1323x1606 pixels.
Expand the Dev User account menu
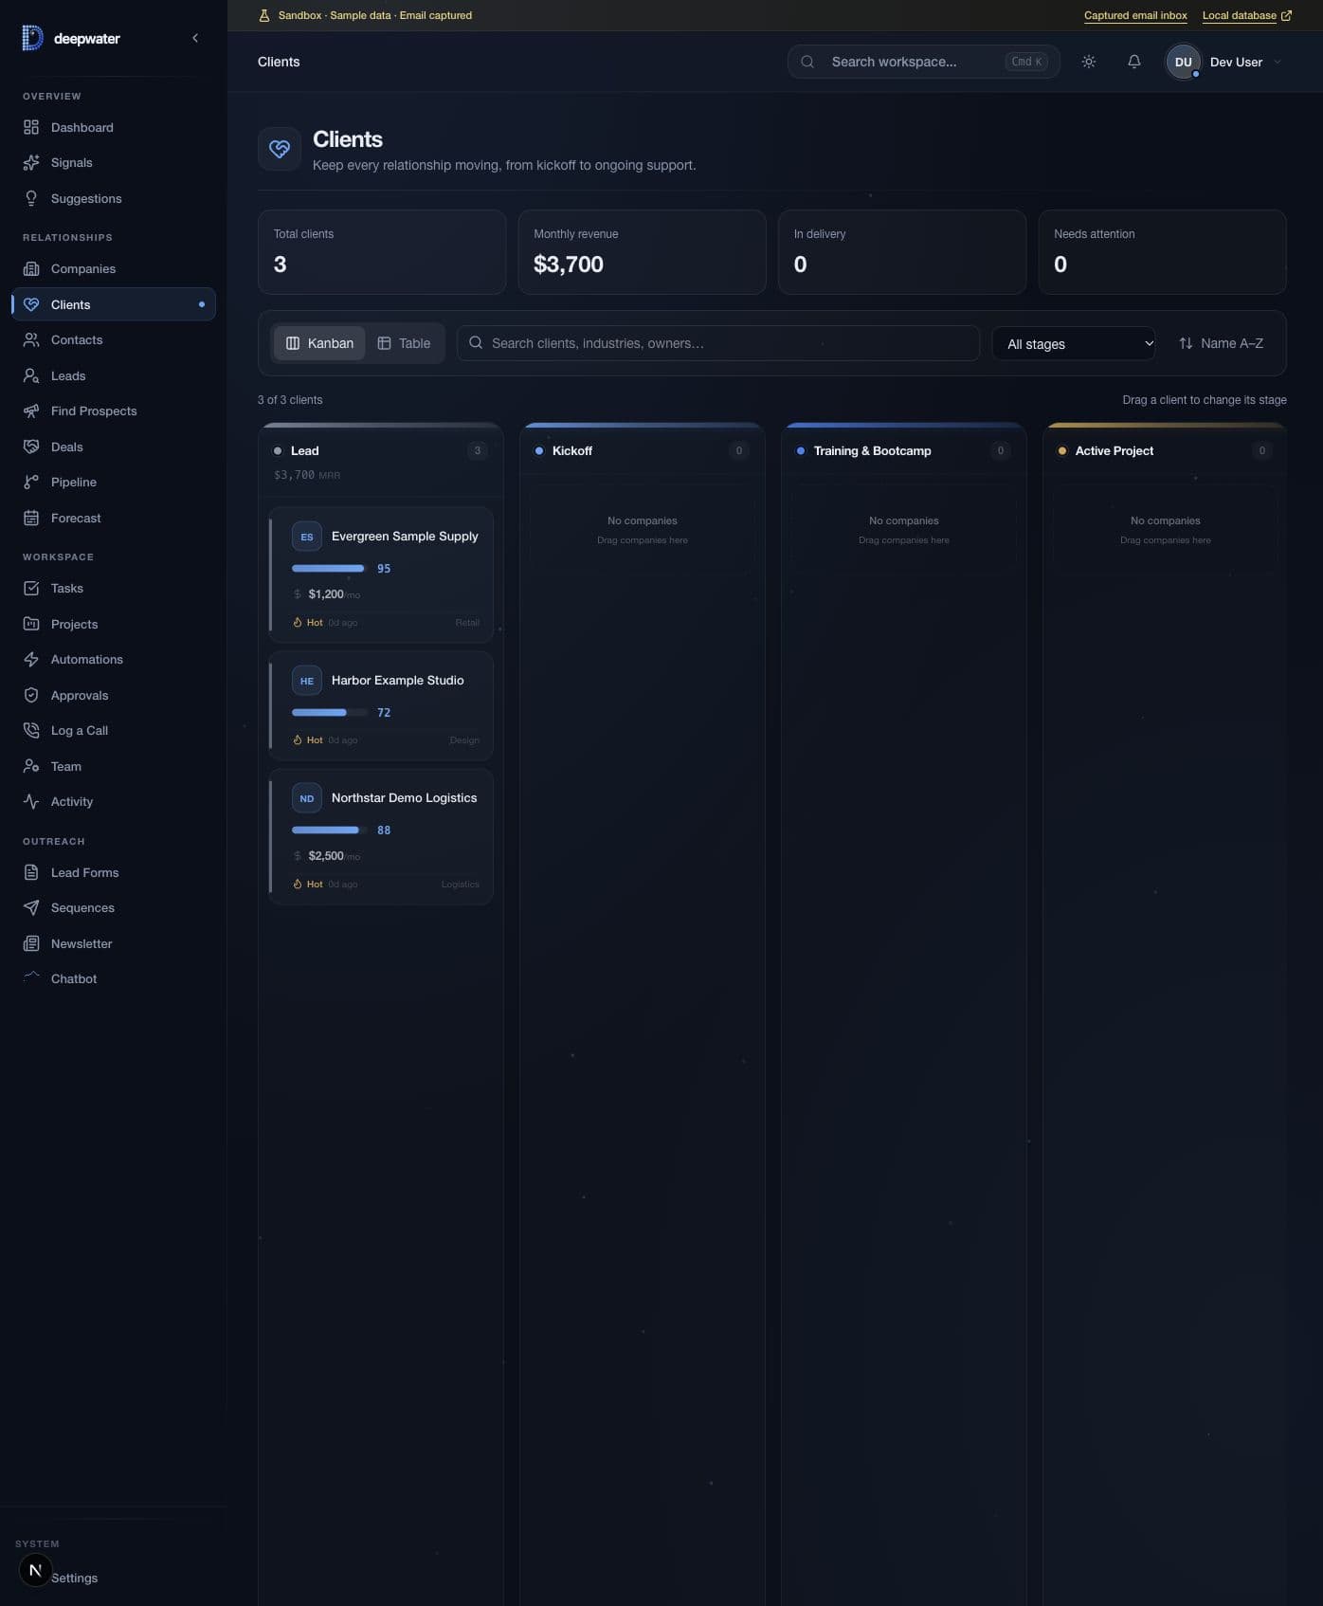tap(1223, 62)
